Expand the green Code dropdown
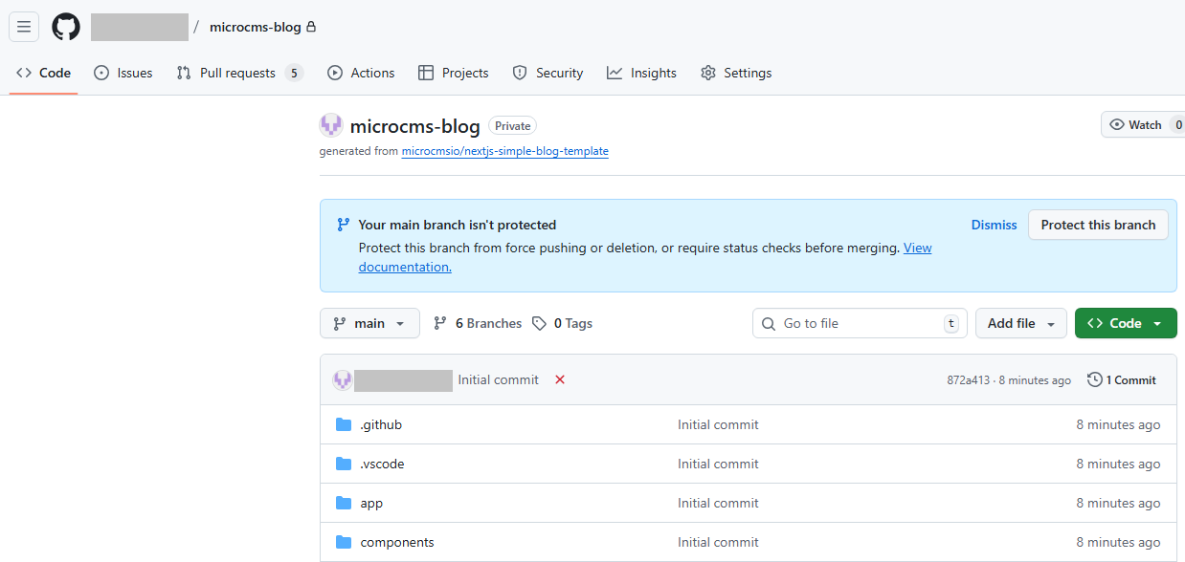This screenshot has height=562, width=1185. click(1126, 323)
